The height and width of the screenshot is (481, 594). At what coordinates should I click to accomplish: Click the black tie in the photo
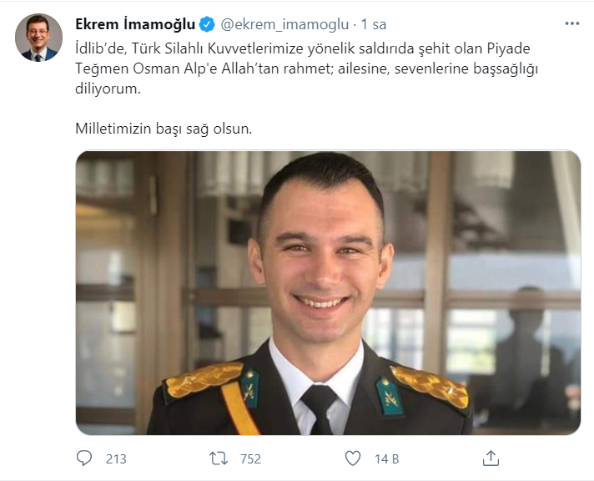[x=320, y=409]
